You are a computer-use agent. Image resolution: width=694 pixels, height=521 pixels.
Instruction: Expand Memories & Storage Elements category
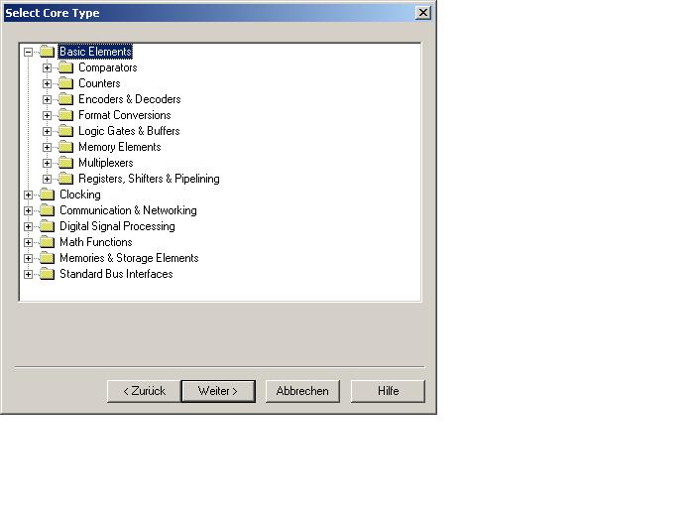(x=29, y=258)
